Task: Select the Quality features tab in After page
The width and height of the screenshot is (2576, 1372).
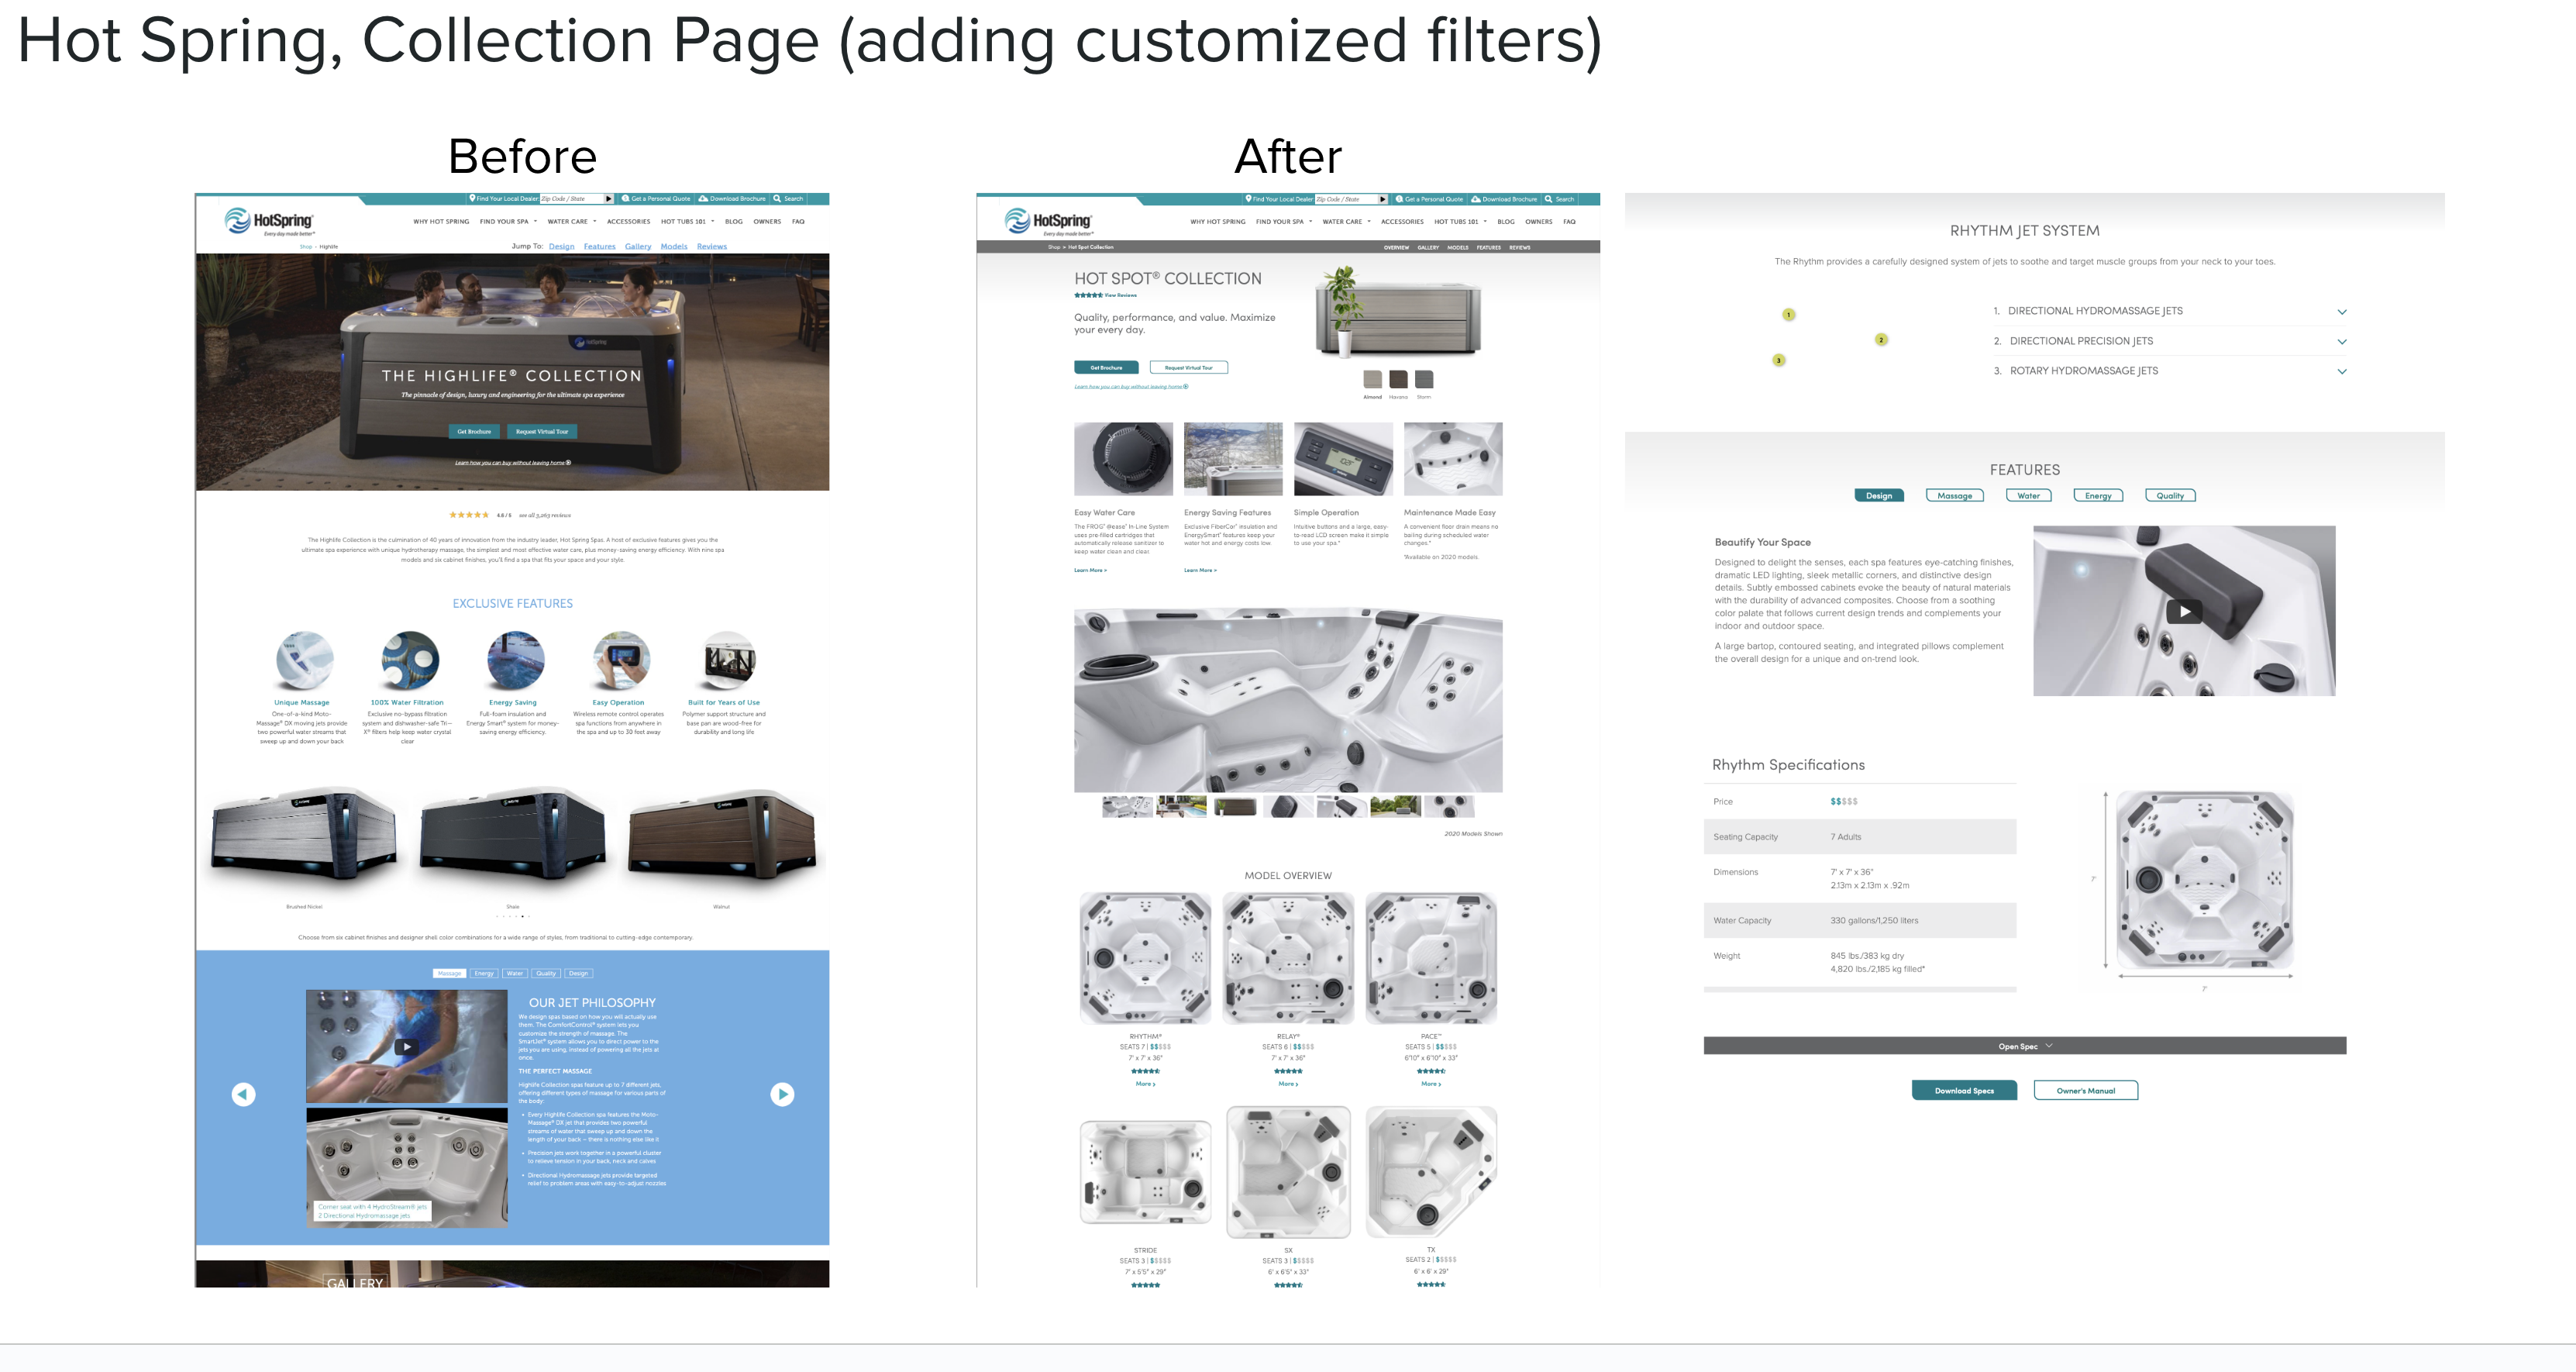Action: click(x=2170, y=496)
